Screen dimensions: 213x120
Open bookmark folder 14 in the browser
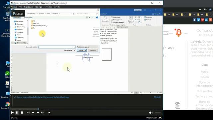click(200, 15)
